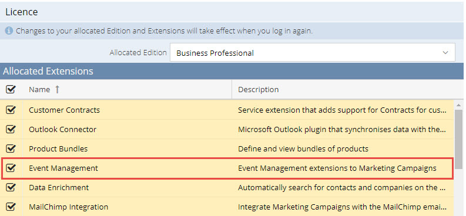466x216 pixels.
Task: Select the Customer Contracts name cell
Action: click(x=64, y=110)
